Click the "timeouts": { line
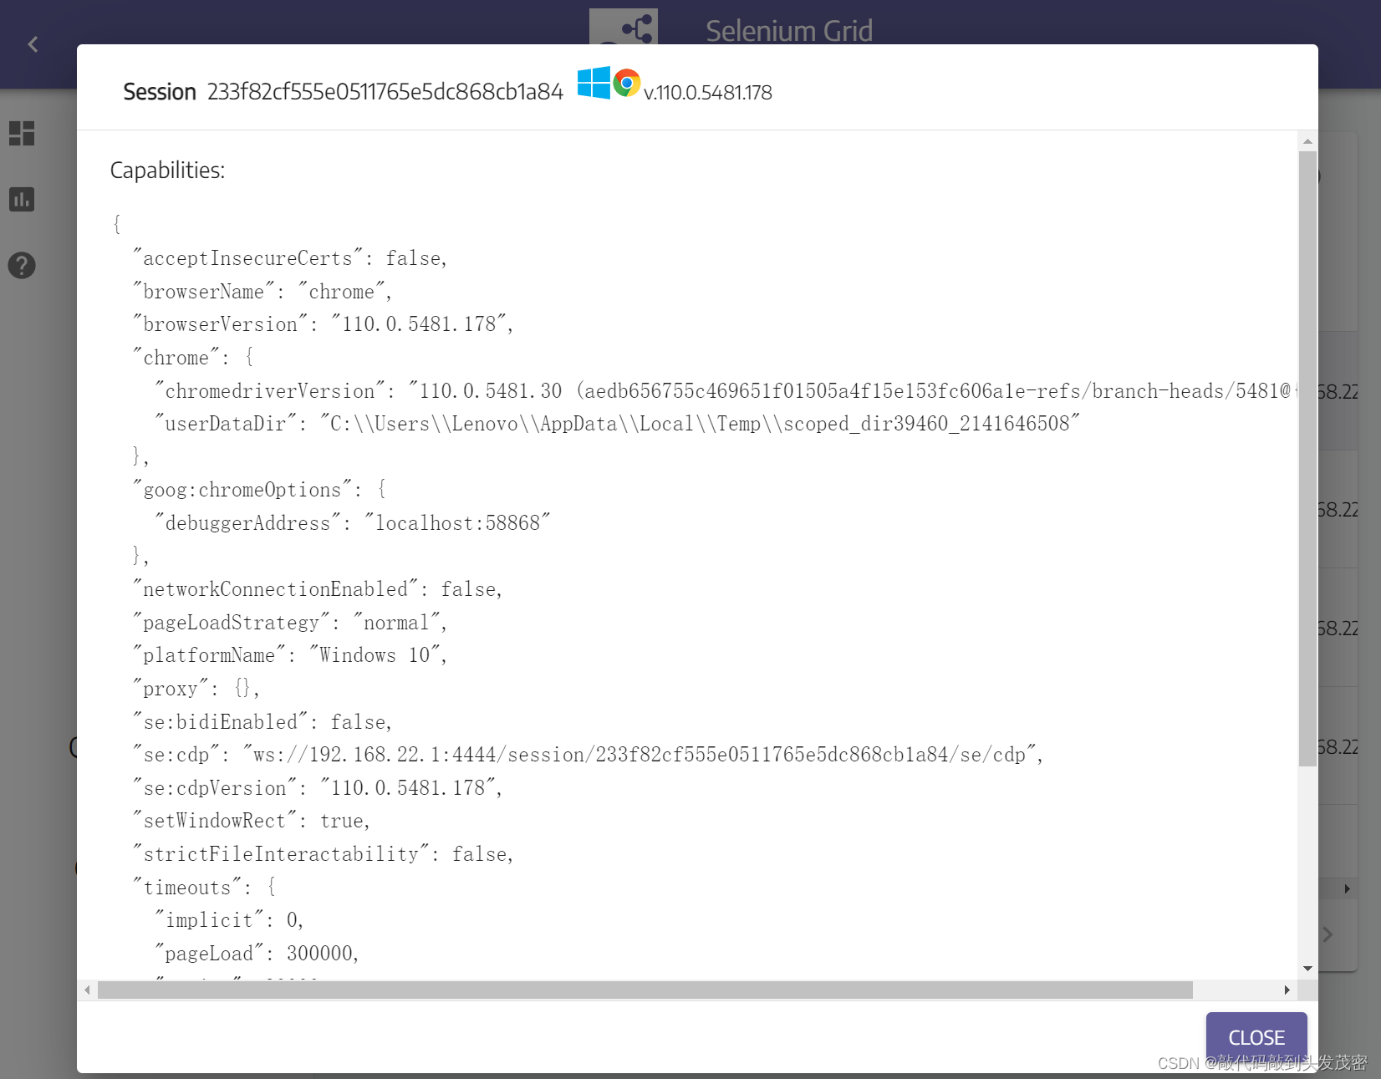This screenshot has height=1079, width=1381. 205,888
